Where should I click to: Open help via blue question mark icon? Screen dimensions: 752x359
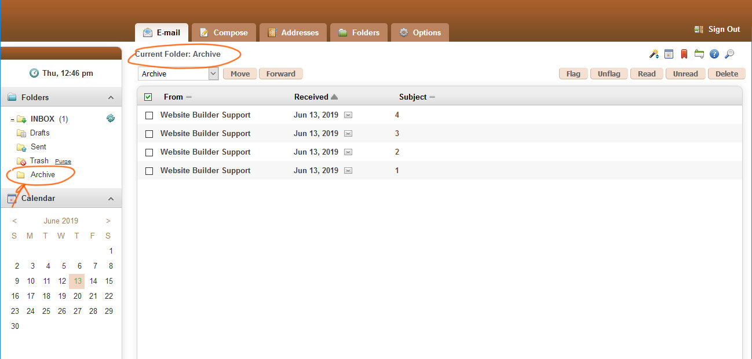[x=714, y=54]
